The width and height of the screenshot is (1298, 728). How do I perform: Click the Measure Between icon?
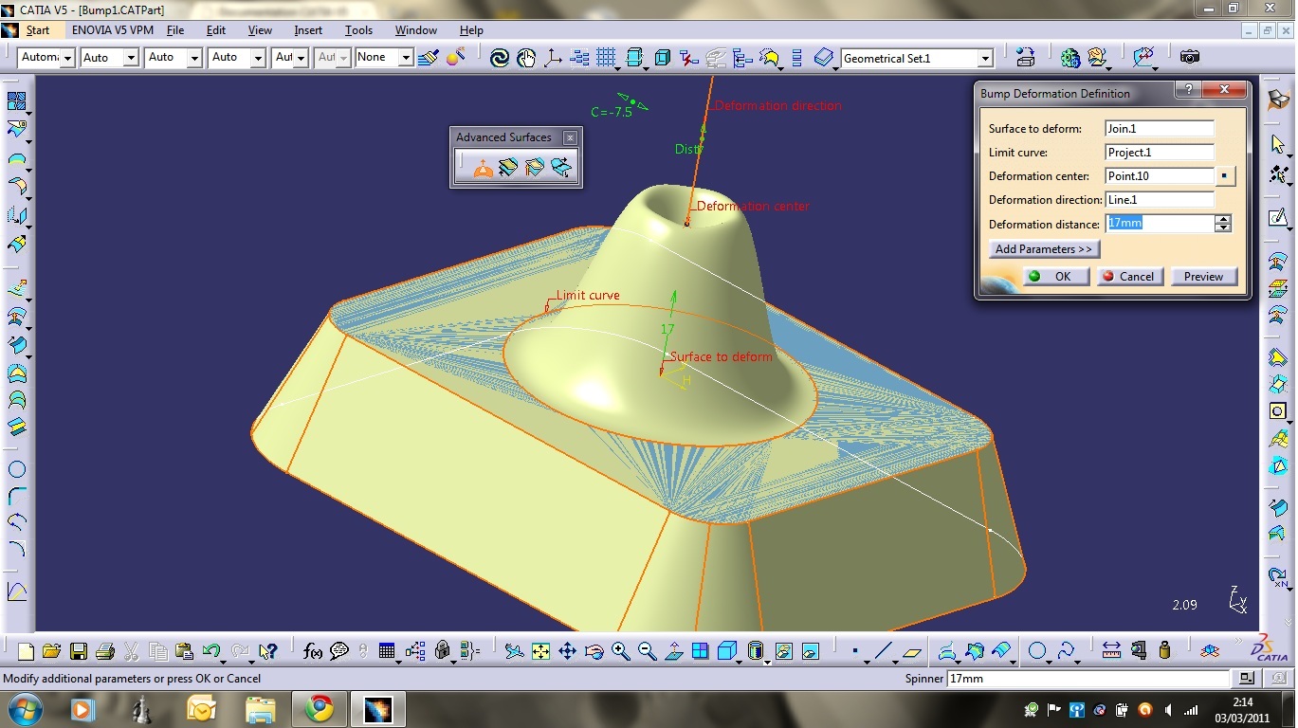click(x=1111, y=651)
